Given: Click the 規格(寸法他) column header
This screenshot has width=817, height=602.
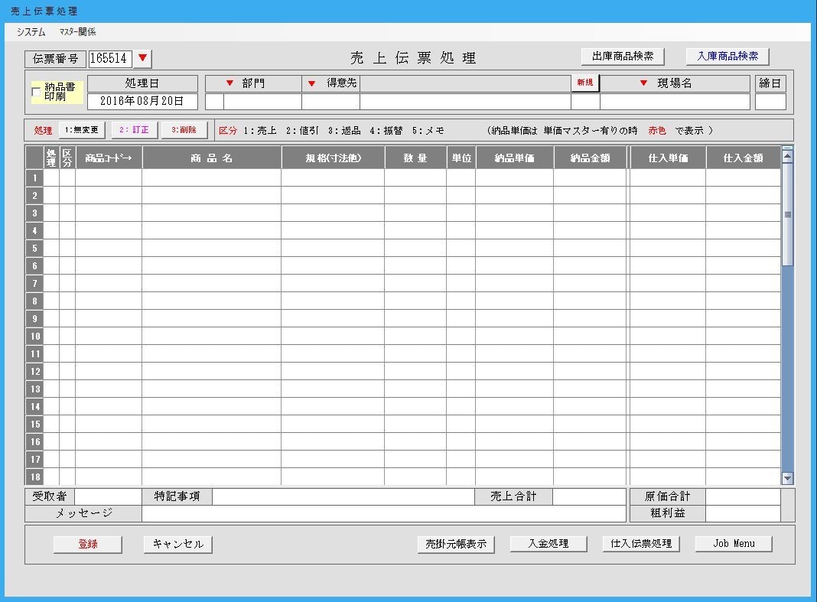Looking at the screenshot, I should [x=333, y=158].
